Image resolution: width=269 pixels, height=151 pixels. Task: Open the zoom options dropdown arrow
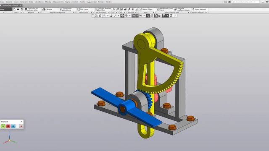[x=108, y=16]
